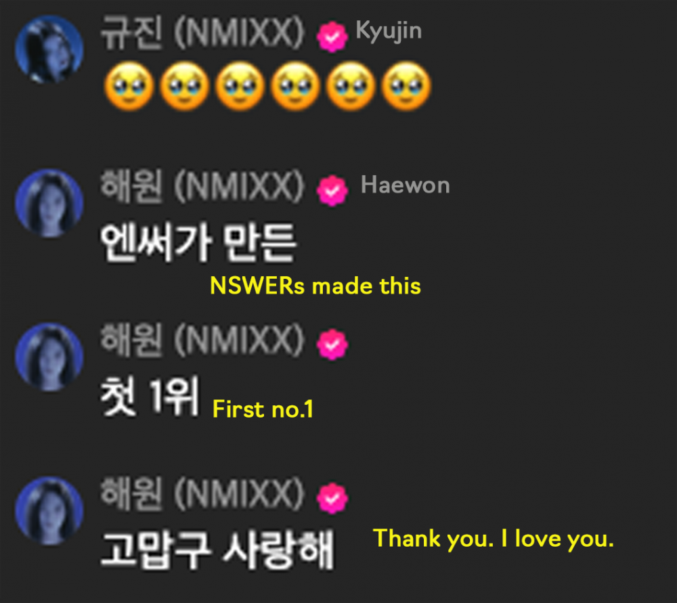
Task: Click the first teary-eyed emoji
Action: pos(129,87)
